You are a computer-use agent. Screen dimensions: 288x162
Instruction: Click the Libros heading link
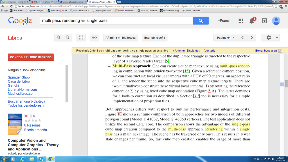coord(15,38)
